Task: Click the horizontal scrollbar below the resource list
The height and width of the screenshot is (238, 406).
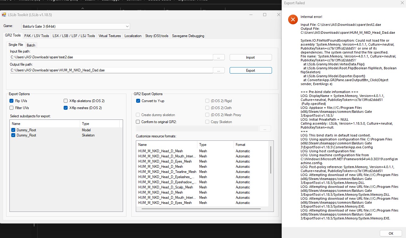Action: click(x=201, y=209)
